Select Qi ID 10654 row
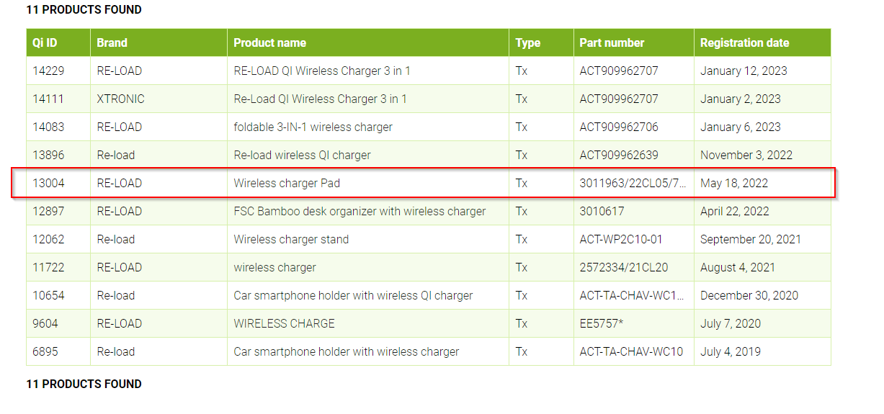Viewport: 884px width, 414px height. click(48, 296)
